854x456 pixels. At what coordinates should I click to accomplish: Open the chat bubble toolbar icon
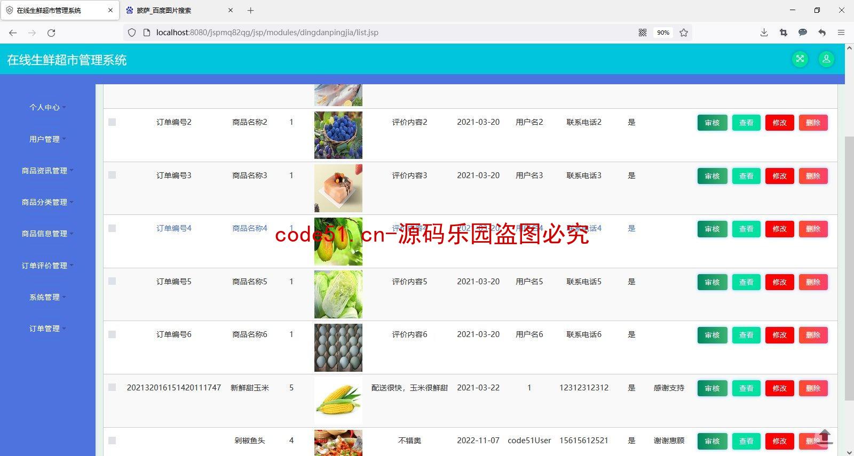803,33
